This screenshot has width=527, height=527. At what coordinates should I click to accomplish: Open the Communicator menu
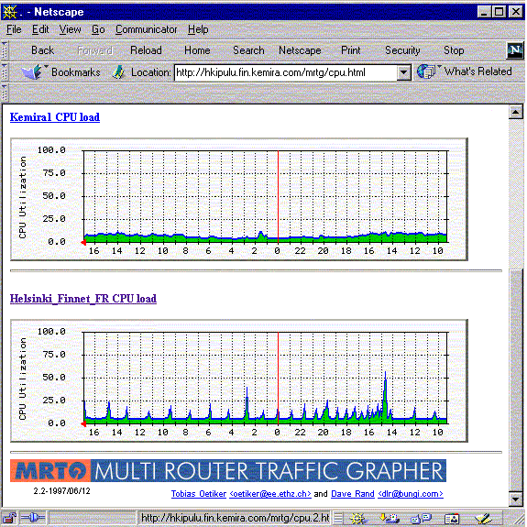click(x=146, y=29)
